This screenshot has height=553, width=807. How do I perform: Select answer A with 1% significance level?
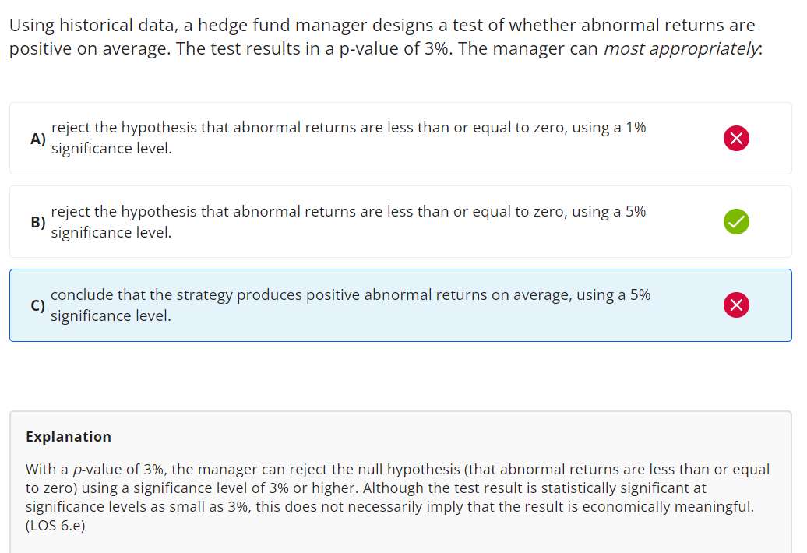click(x=348, y=138)
